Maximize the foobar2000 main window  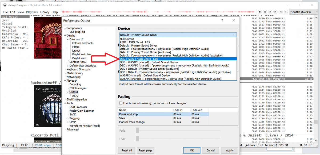pos(300,5)
